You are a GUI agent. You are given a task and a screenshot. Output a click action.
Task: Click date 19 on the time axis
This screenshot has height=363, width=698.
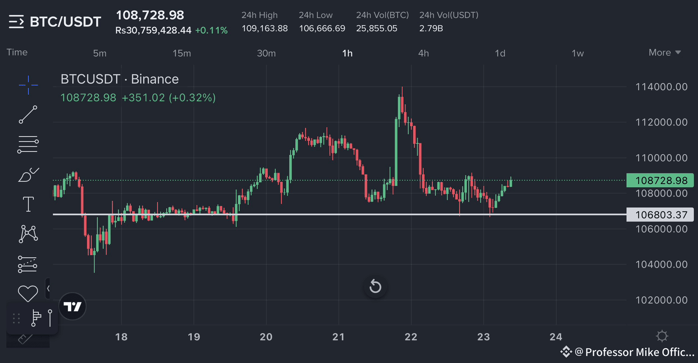click(194, 337)
